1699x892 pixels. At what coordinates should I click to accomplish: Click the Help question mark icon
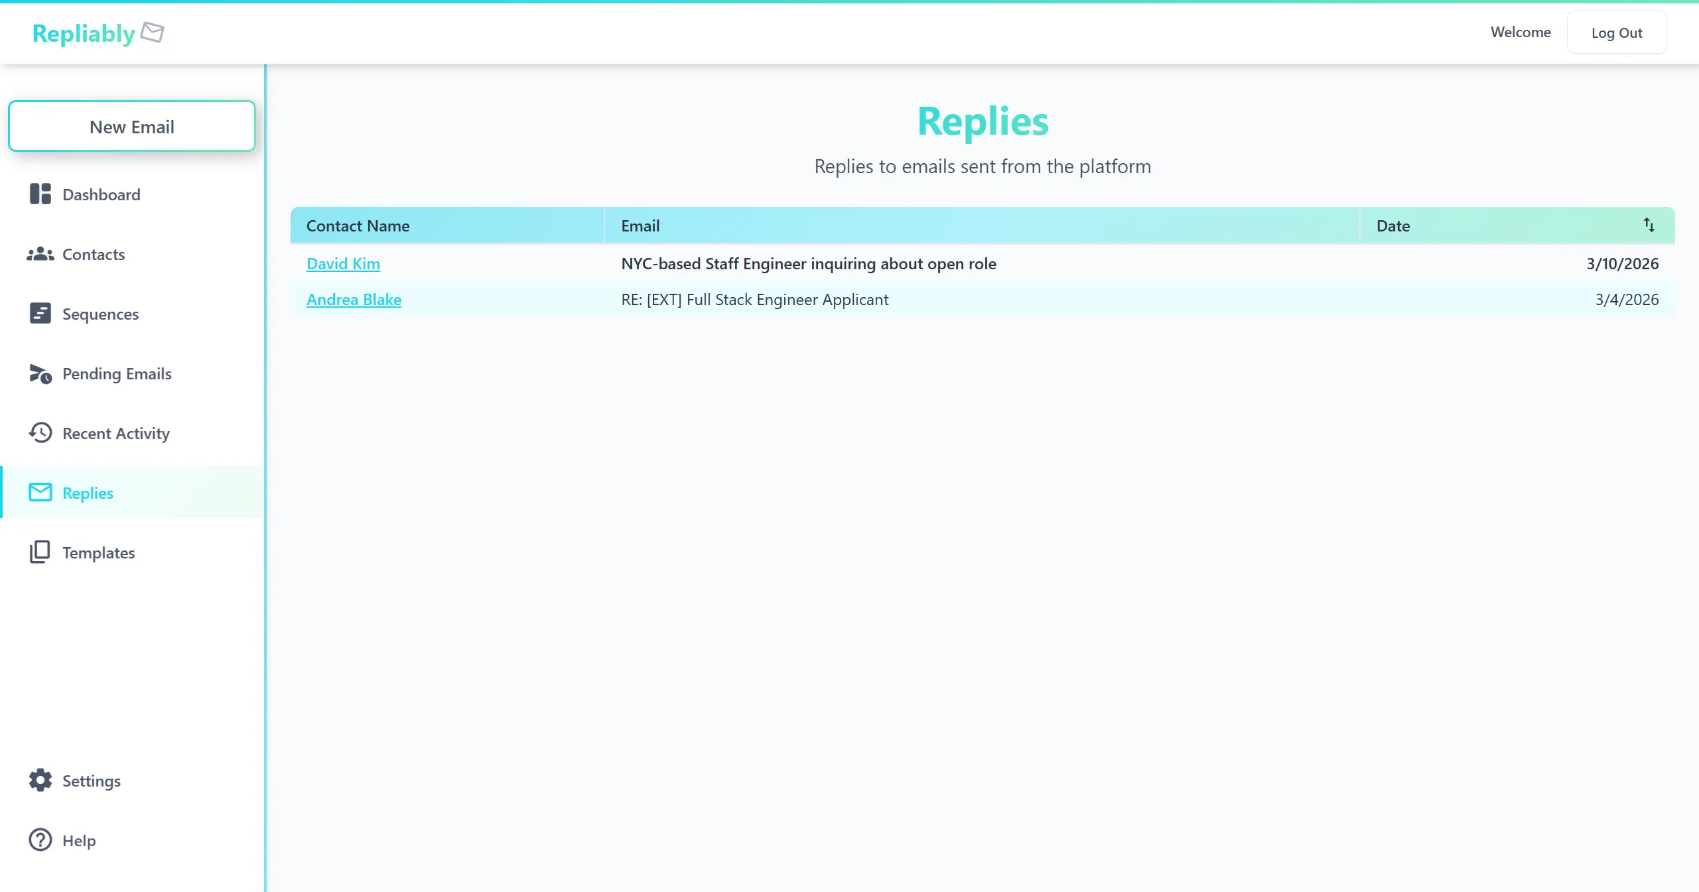tap(39, 840)
